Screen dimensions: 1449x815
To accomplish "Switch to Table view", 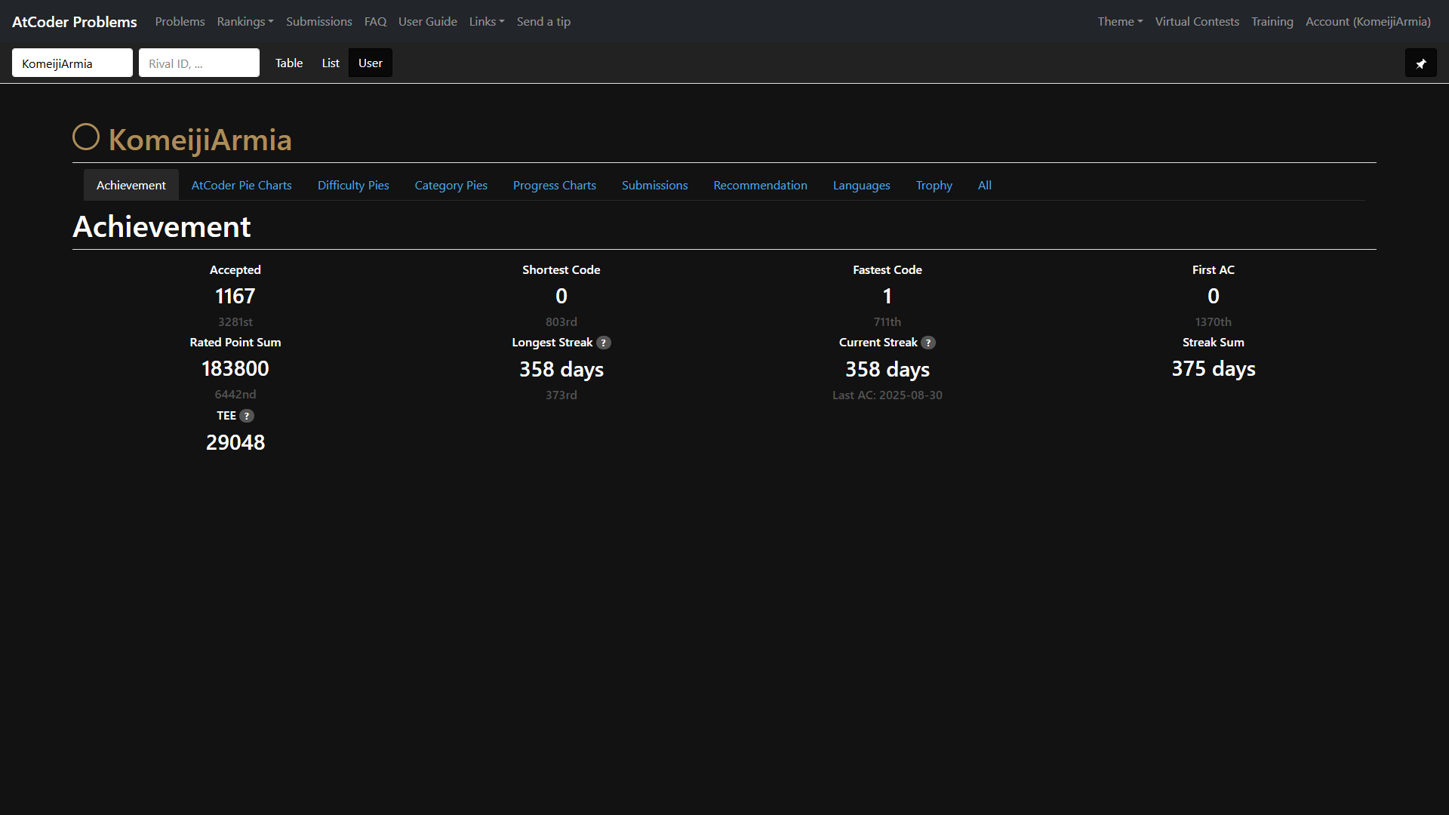I will 289,63.
